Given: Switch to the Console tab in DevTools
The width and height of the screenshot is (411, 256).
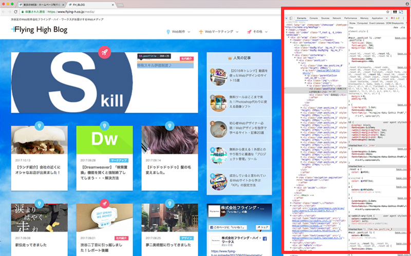Looking at the screenshot, I should point(313,18).
